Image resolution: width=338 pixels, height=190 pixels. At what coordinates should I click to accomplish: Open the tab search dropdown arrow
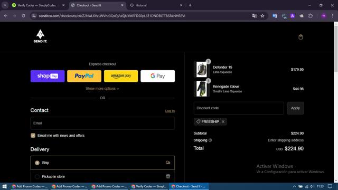(x=5, y=5)
